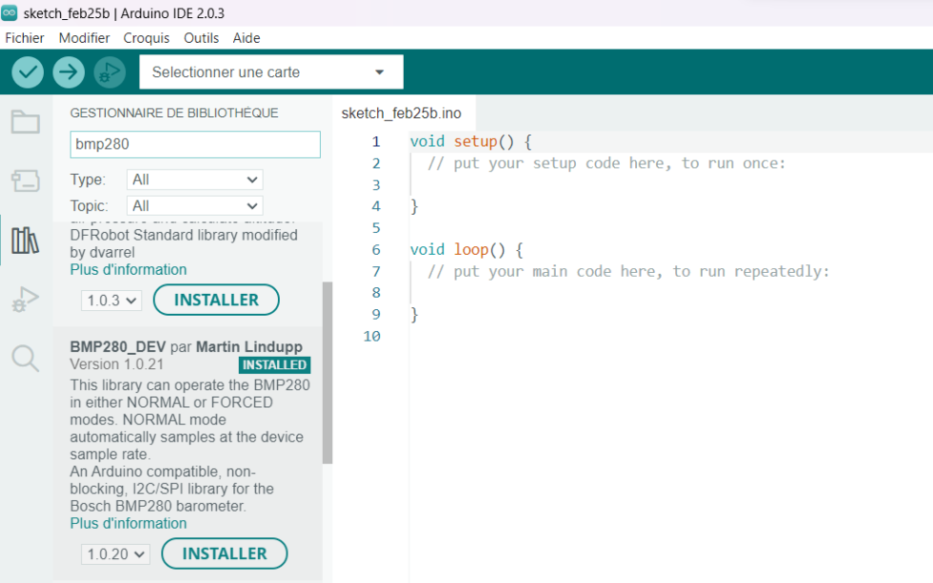Open the Sketchbook folder sidebar icon

coord(25,122)
